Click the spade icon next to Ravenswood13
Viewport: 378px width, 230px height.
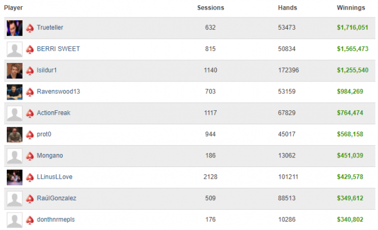pyautogui.click(x=30, y=92)
